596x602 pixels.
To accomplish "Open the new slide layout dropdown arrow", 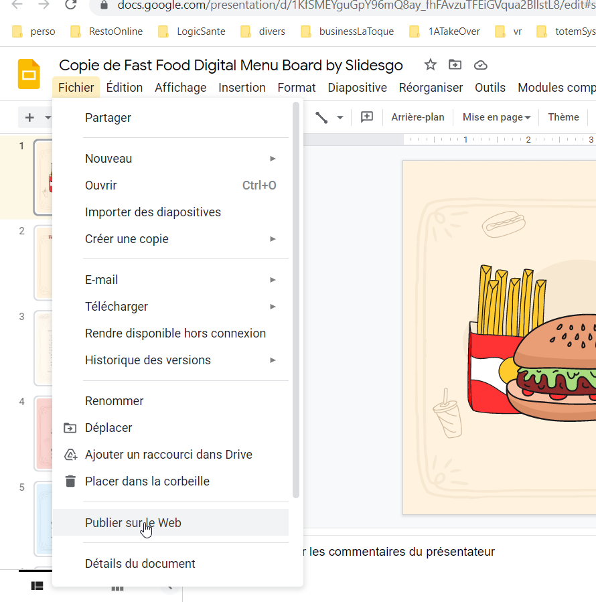I will coord(48,117).
